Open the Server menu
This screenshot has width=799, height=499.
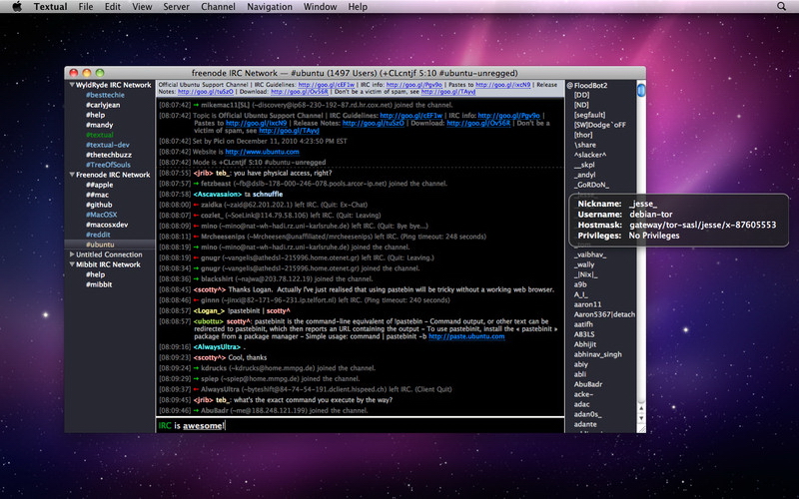tap(176, 7)
